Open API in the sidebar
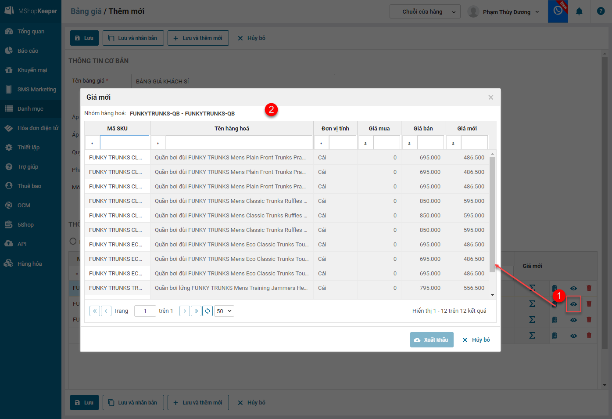The width and height of the screenshot is (612, 419). point(31,244)
